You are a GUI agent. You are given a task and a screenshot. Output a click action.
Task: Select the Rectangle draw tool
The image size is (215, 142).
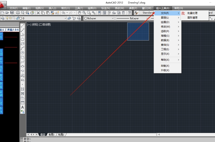[22, 44]
